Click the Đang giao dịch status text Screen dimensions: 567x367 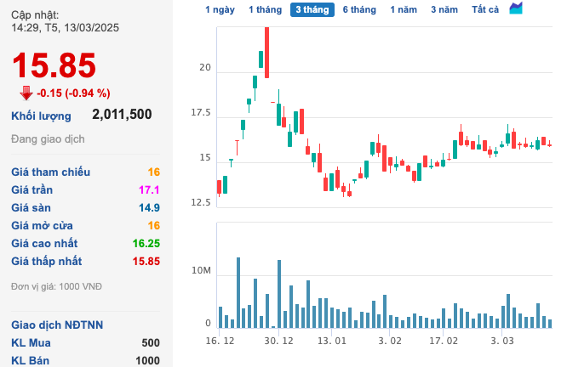48,138
